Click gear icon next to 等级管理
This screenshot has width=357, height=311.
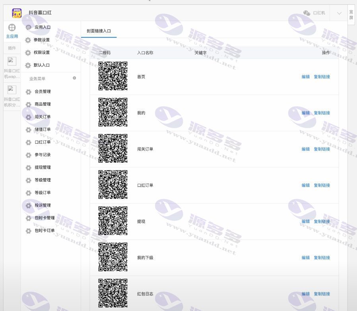[x=29, y=180]
